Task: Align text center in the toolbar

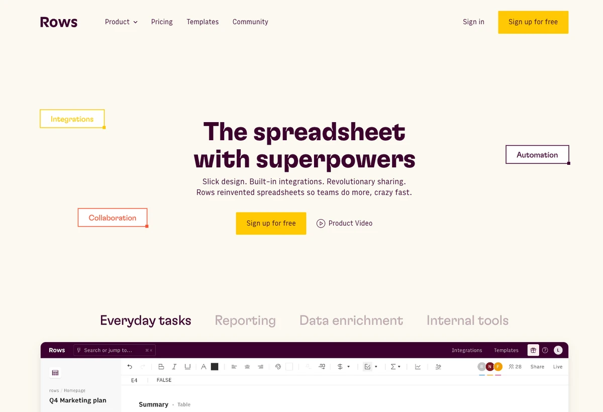Action: pyautogui.click(x=247, y=367)
